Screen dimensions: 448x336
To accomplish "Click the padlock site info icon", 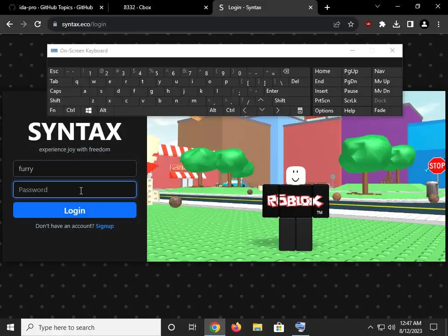I will pyautogui.click(x=55, y=24).
